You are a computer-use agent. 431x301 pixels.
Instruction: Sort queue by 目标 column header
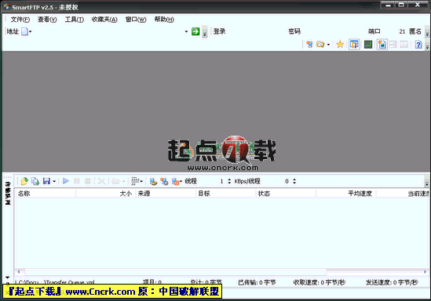pyautogui.click(x=225, y=194)
